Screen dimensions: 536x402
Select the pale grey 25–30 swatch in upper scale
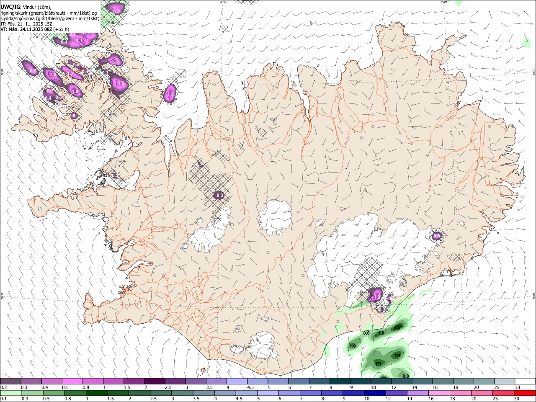coord(504,381)
